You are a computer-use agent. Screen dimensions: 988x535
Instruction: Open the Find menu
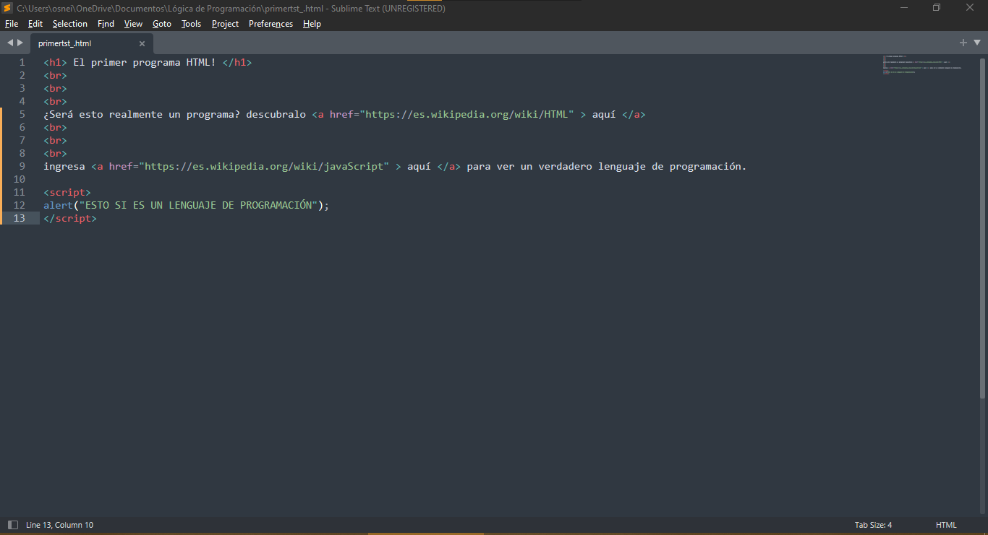point(106,24)
